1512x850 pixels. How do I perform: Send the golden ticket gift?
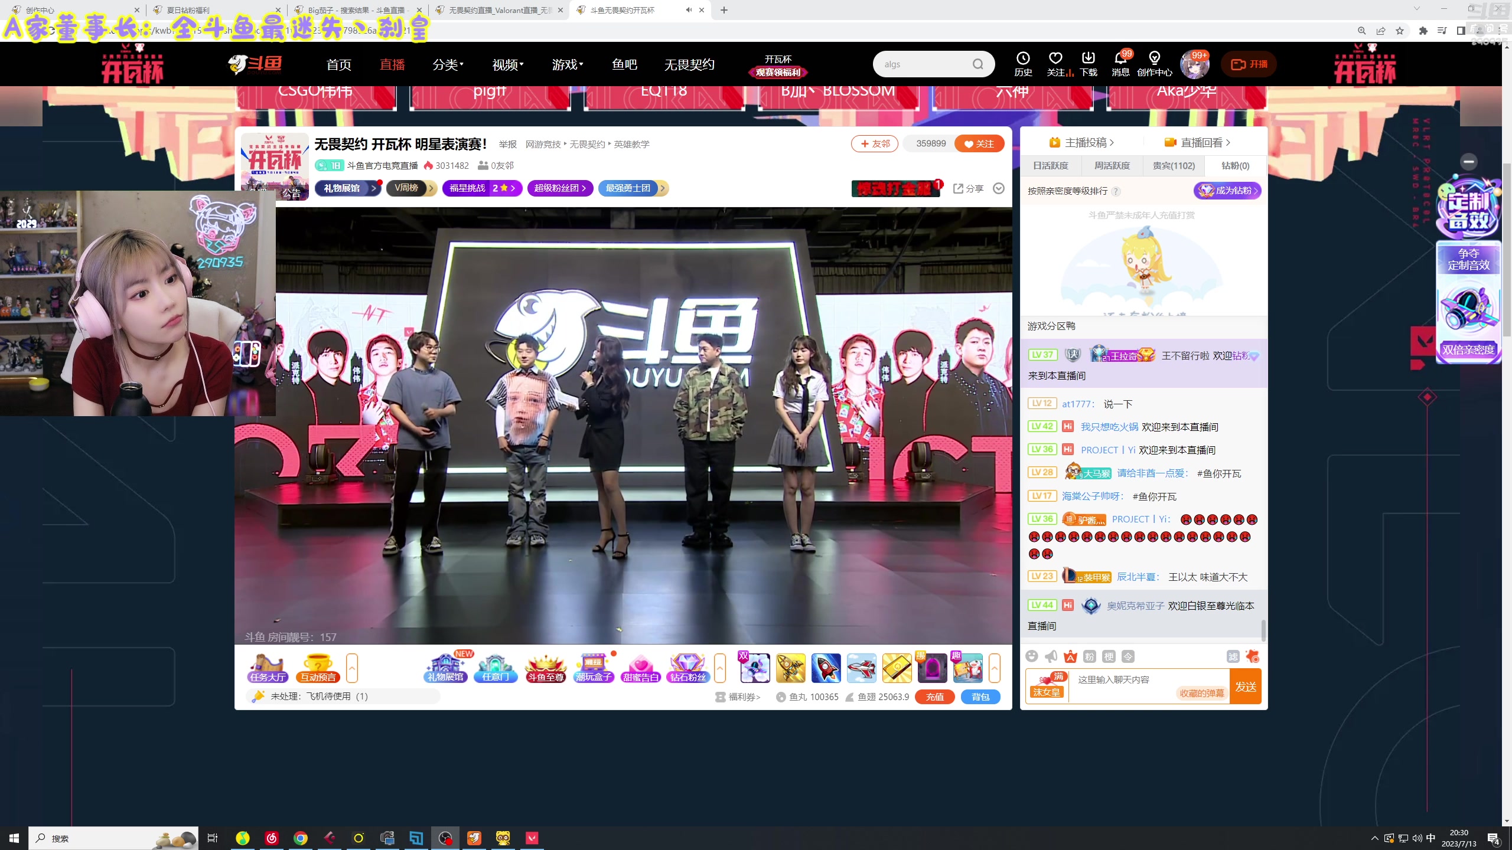click(x=897, y=668)
